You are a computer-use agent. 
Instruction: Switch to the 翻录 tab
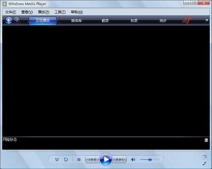tap(105, 21)
